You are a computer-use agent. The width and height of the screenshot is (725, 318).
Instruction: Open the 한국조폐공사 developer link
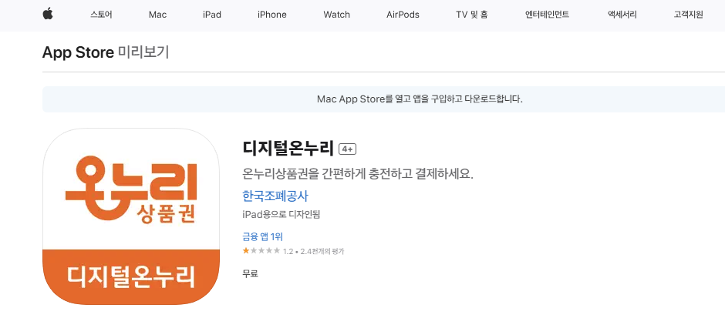click(275, 196)
